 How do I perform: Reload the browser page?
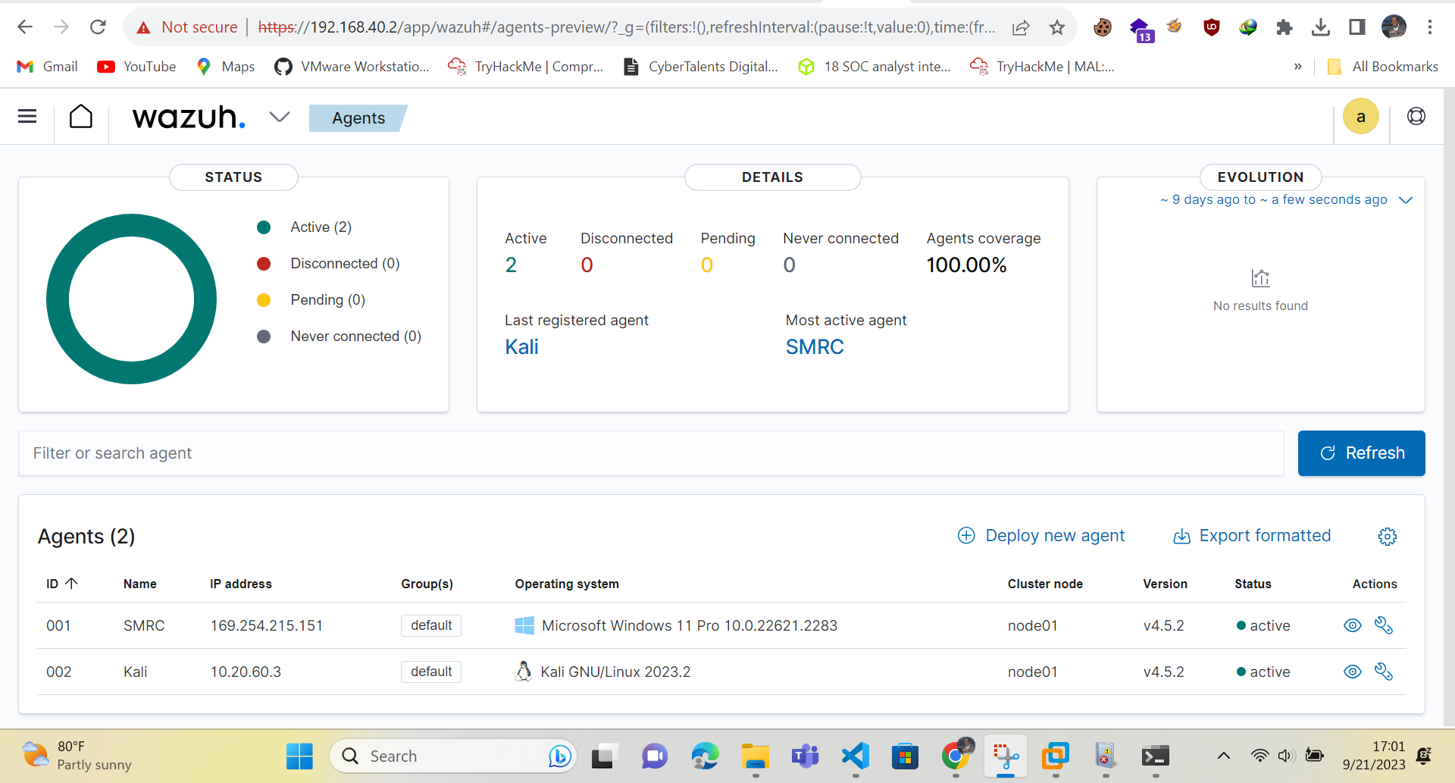[98, 27]
